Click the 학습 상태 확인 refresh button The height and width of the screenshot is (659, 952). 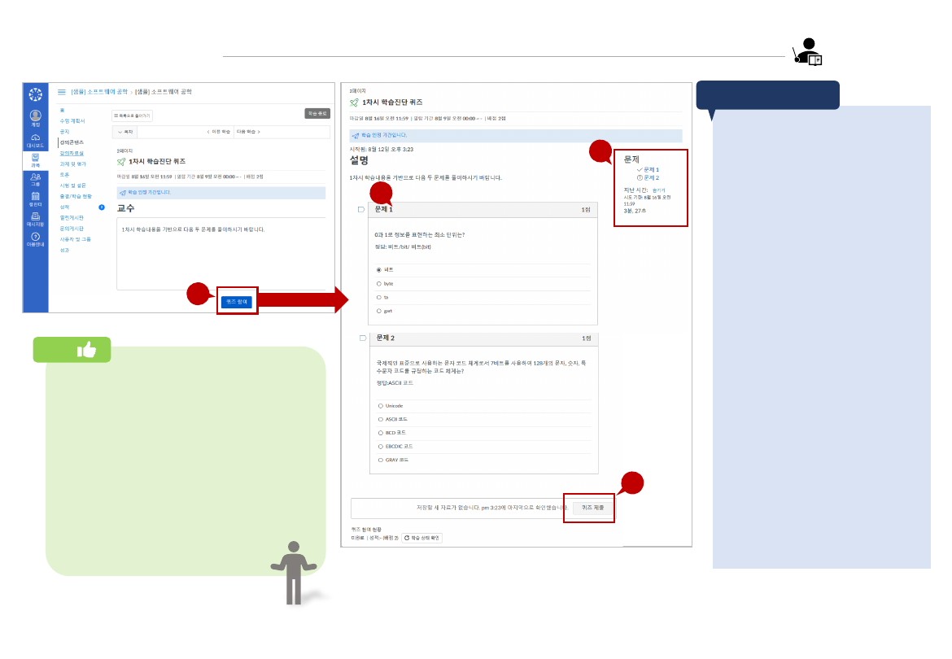[422, 538]
